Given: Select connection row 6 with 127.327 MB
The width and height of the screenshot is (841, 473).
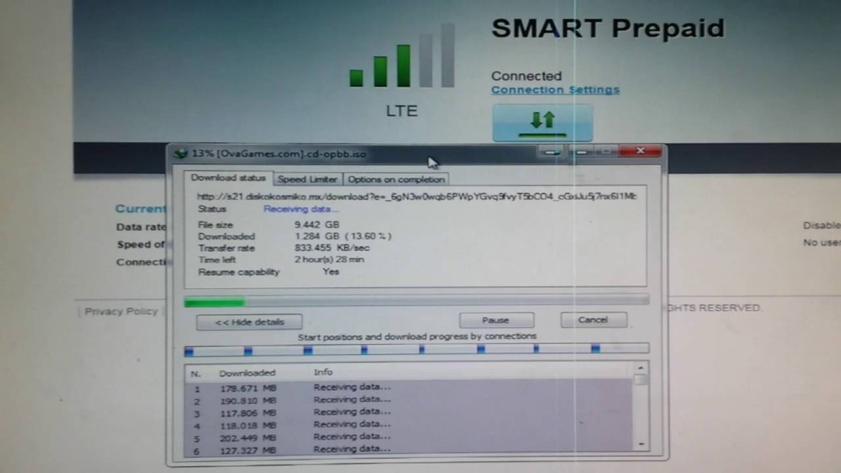Looking at the screenshot, I should (409, 449).
